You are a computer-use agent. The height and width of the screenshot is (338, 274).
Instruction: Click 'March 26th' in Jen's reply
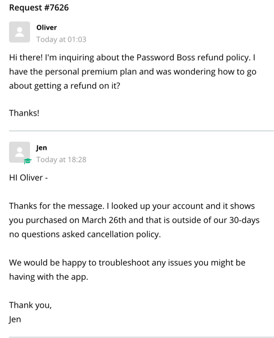pos(104,220)
